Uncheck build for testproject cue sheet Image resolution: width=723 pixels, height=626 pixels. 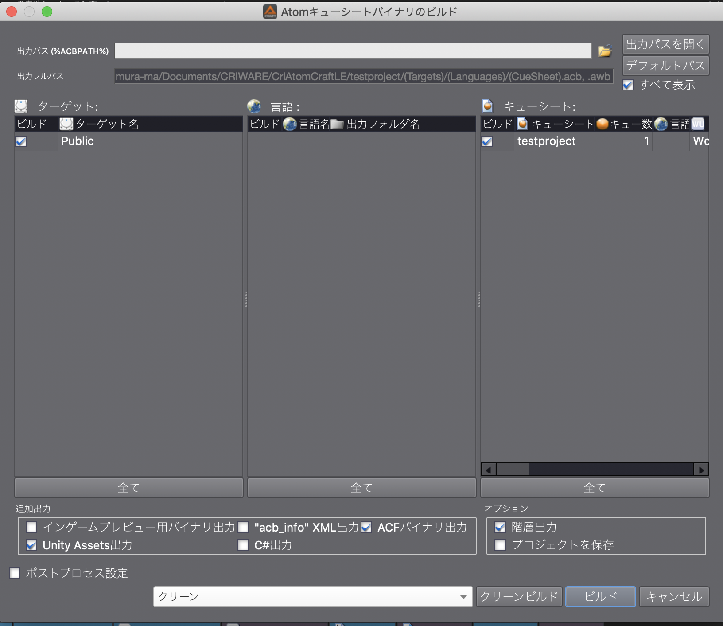pos(487,141)
